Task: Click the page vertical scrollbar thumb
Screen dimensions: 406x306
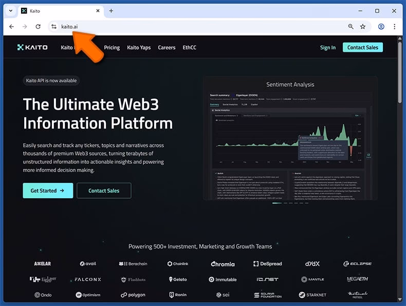Action: tap(400, 73)
